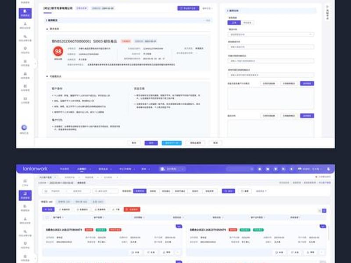Open the date range picker in the filter bar
Screen dimensions: 351x263
66,191
